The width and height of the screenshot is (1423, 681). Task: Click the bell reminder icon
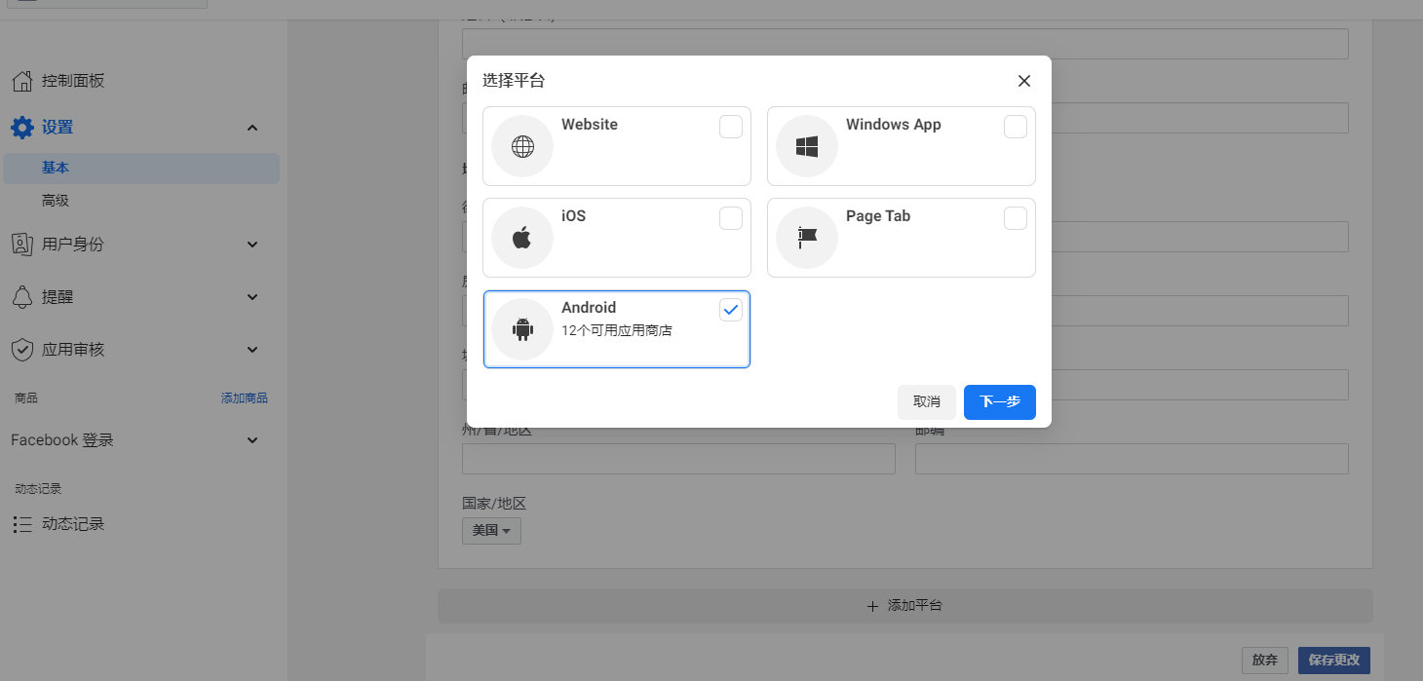[x=22, y=297]
